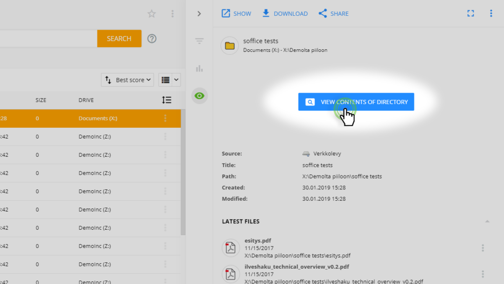Open the statistics chart icon in the sidebar
504x284 pixels.
(x=199, y=69)
